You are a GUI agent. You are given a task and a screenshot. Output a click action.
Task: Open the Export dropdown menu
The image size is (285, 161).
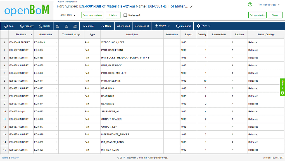pos(162,26)
